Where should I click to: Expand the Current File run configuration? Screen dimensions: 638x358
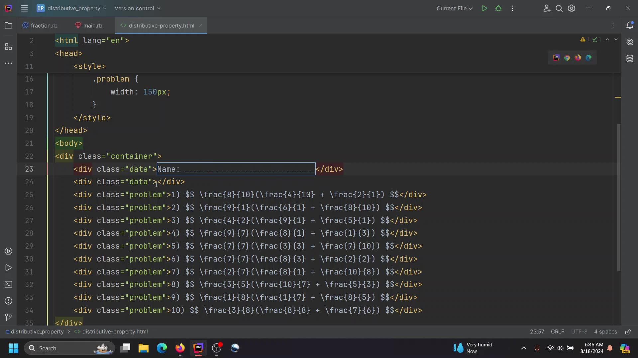pyautogui.click(x=454, y=9)
